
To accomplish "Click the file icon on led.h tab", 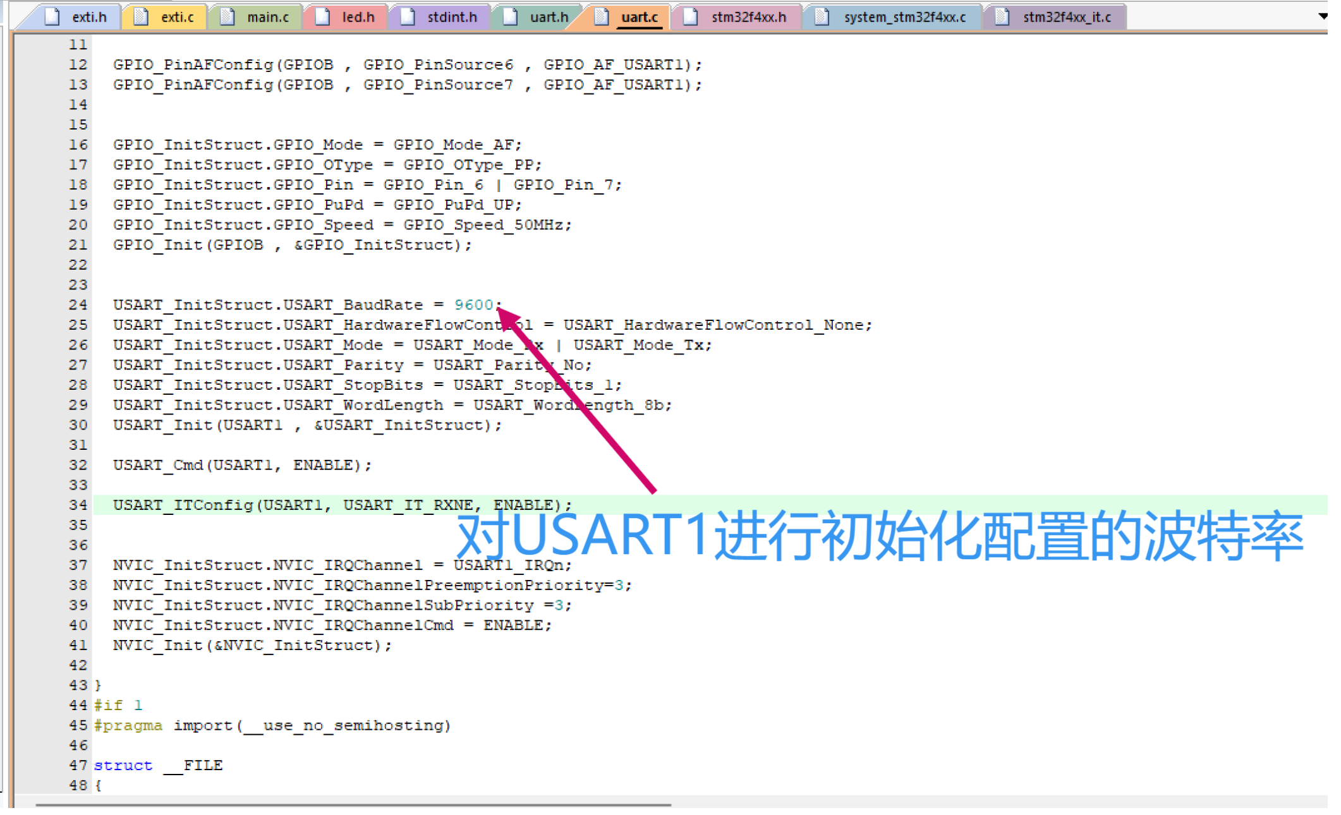I will [323, 17].
